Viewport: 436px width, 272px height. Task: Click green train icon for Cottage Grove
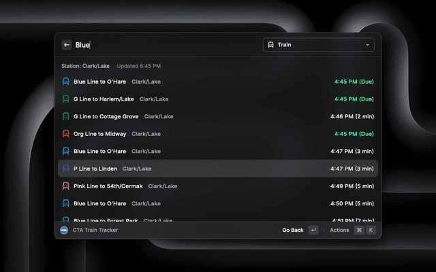[65, 116]
